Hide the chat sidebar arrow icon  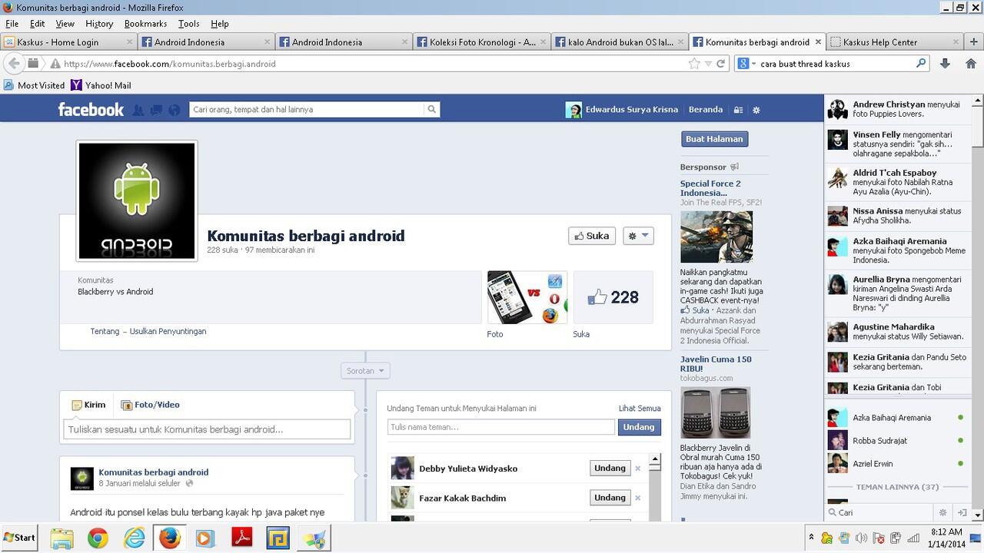pos(961,512)
